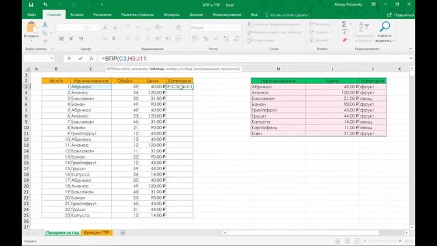
Task: Switch to the Данные ribbon tab
Action: [x=196, y=14]
